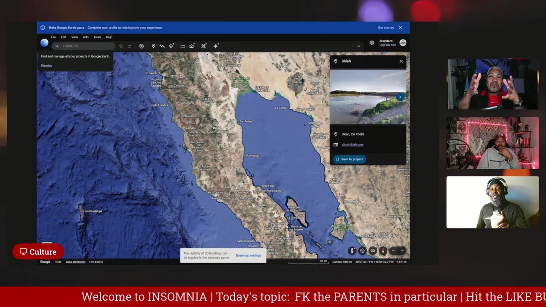This screenshot has height=307, width=546.
Task: Redo with the forward arrow icon
Action: [129, 46]
